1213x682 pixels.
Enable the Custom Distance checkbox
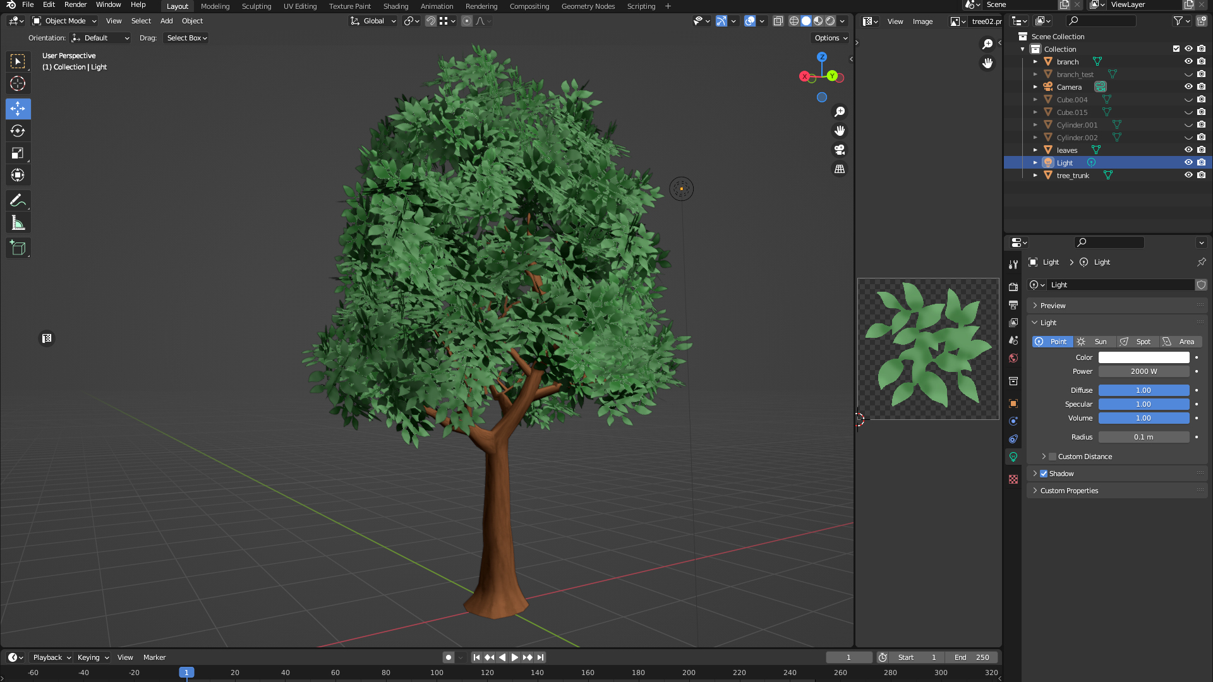1053,457
